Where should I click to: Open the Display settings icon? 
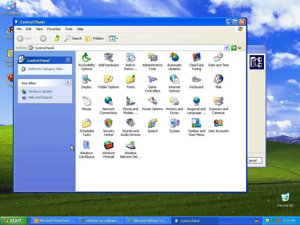(x=86, y=79)
